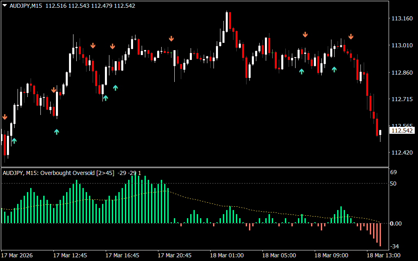Click the 112.420 price axis label
The width and height of the screenshot is (418, 261).
point(402,153)
